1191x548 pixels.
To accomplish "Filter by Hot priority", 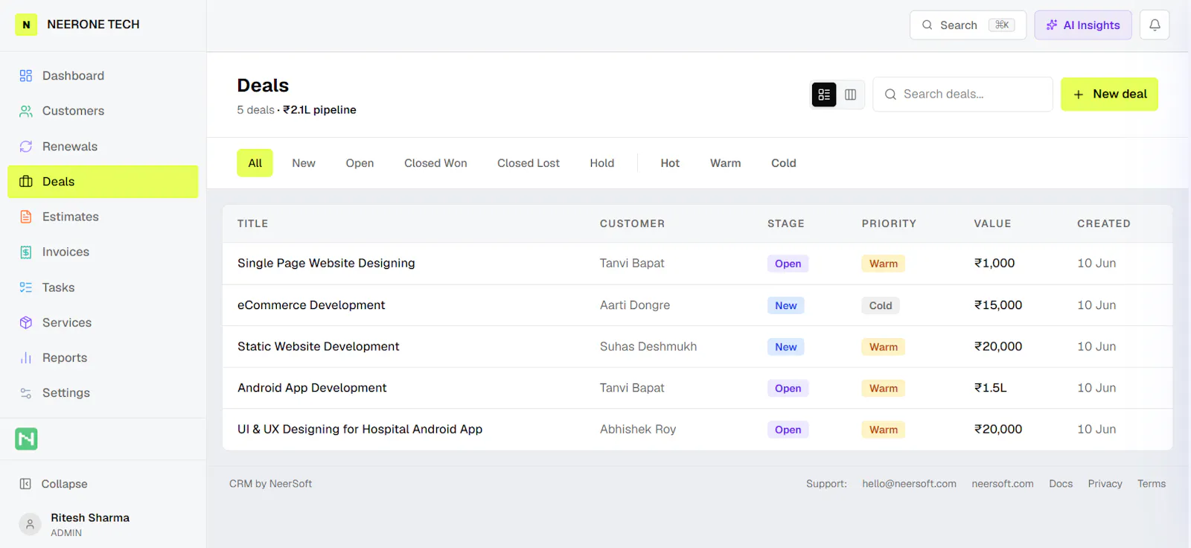I will (670, 163).
